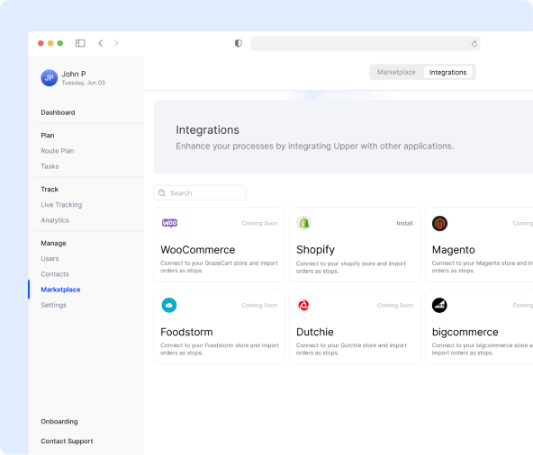Open Contacts in the sidebar
This screenshot has height=455, width=533.
click(x=55, y=274)
